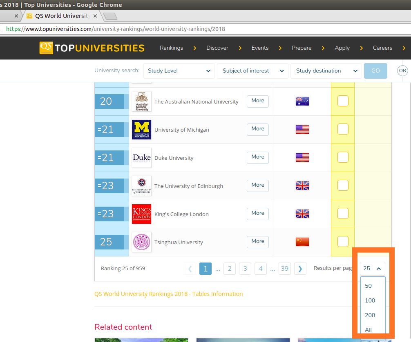This screenshot has width=411, height=342.
Task: Click the Australian National University logo
Action: (x=141, y=101)
